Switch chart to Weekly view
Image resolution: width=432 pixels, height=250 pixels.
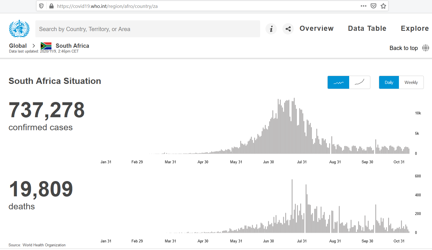411,82
